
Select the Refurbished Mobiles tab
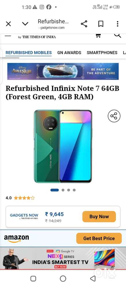[x=28, y=53]
